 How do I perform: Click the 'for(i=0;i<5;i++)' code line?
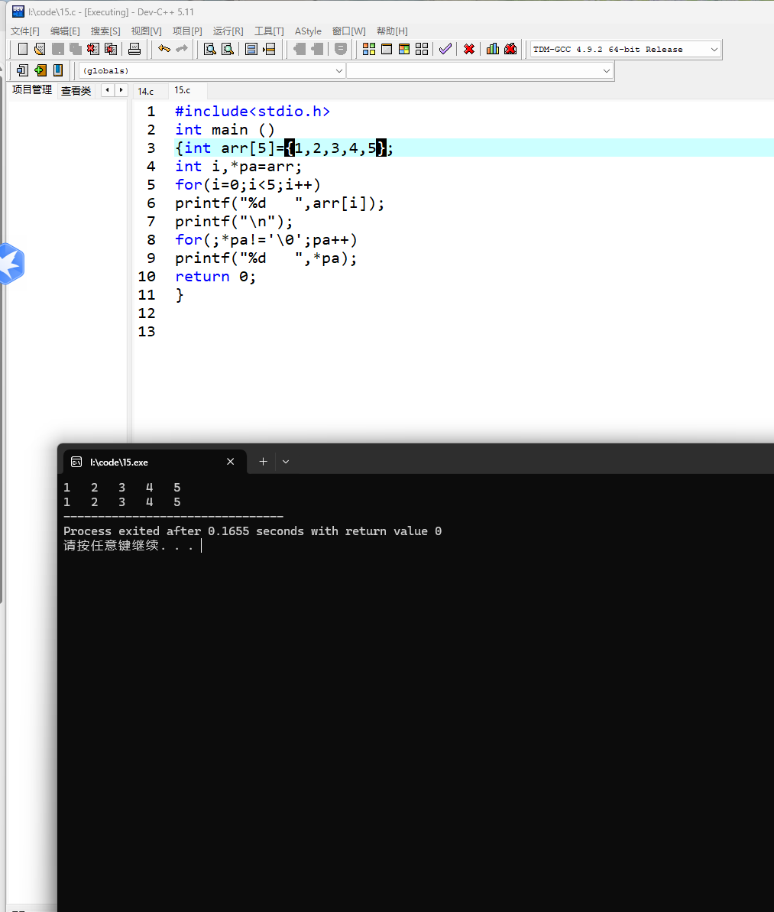pyautogui.click(x=248, y=185)
